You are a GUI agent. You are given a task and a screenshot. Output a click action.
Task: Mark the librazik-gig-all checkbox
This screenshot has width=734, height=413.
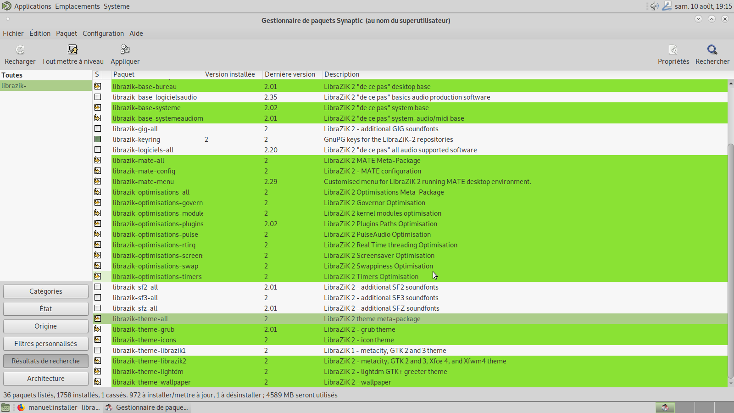tap(98, 128)
